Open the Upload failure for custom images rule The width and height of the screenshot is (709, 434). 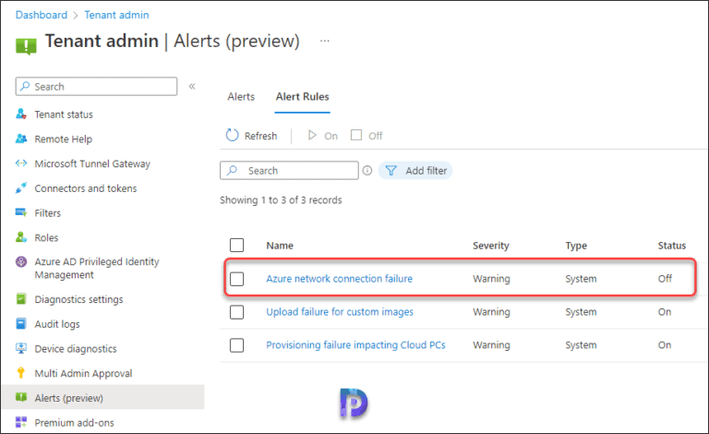[340, 312]
